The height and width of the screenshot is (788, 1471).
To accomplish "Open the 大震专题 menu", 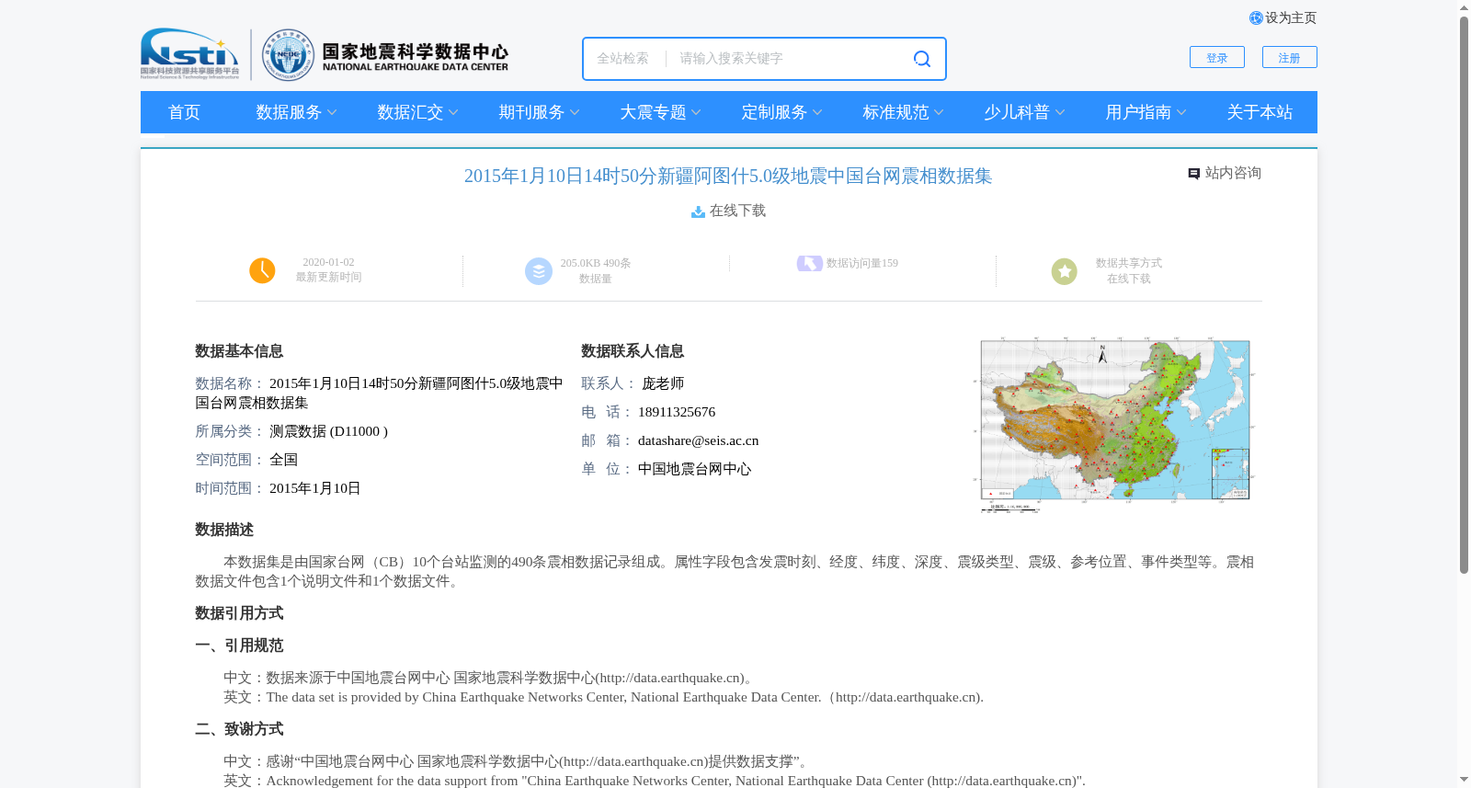I will [x=653, y=112].
